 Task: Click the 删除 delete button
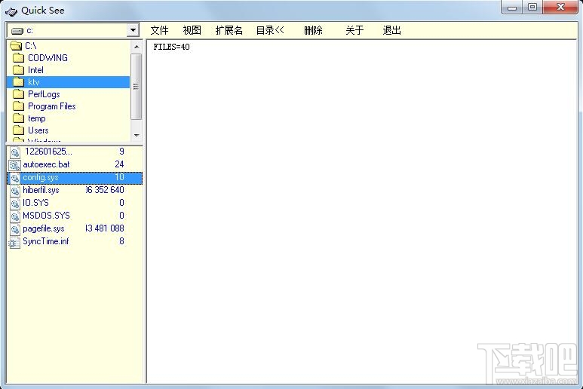pyautogui.click(x=313, y=30)
